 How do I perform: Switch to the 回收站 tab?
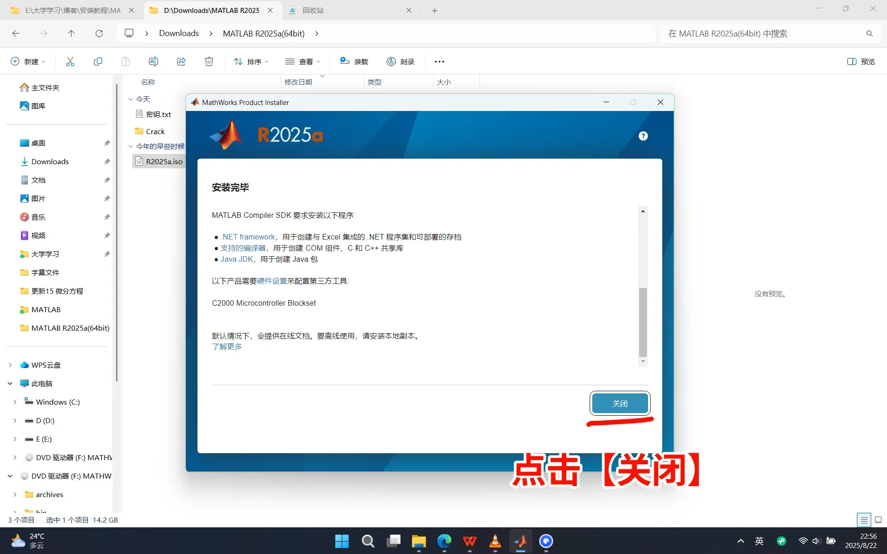(313, 10)
